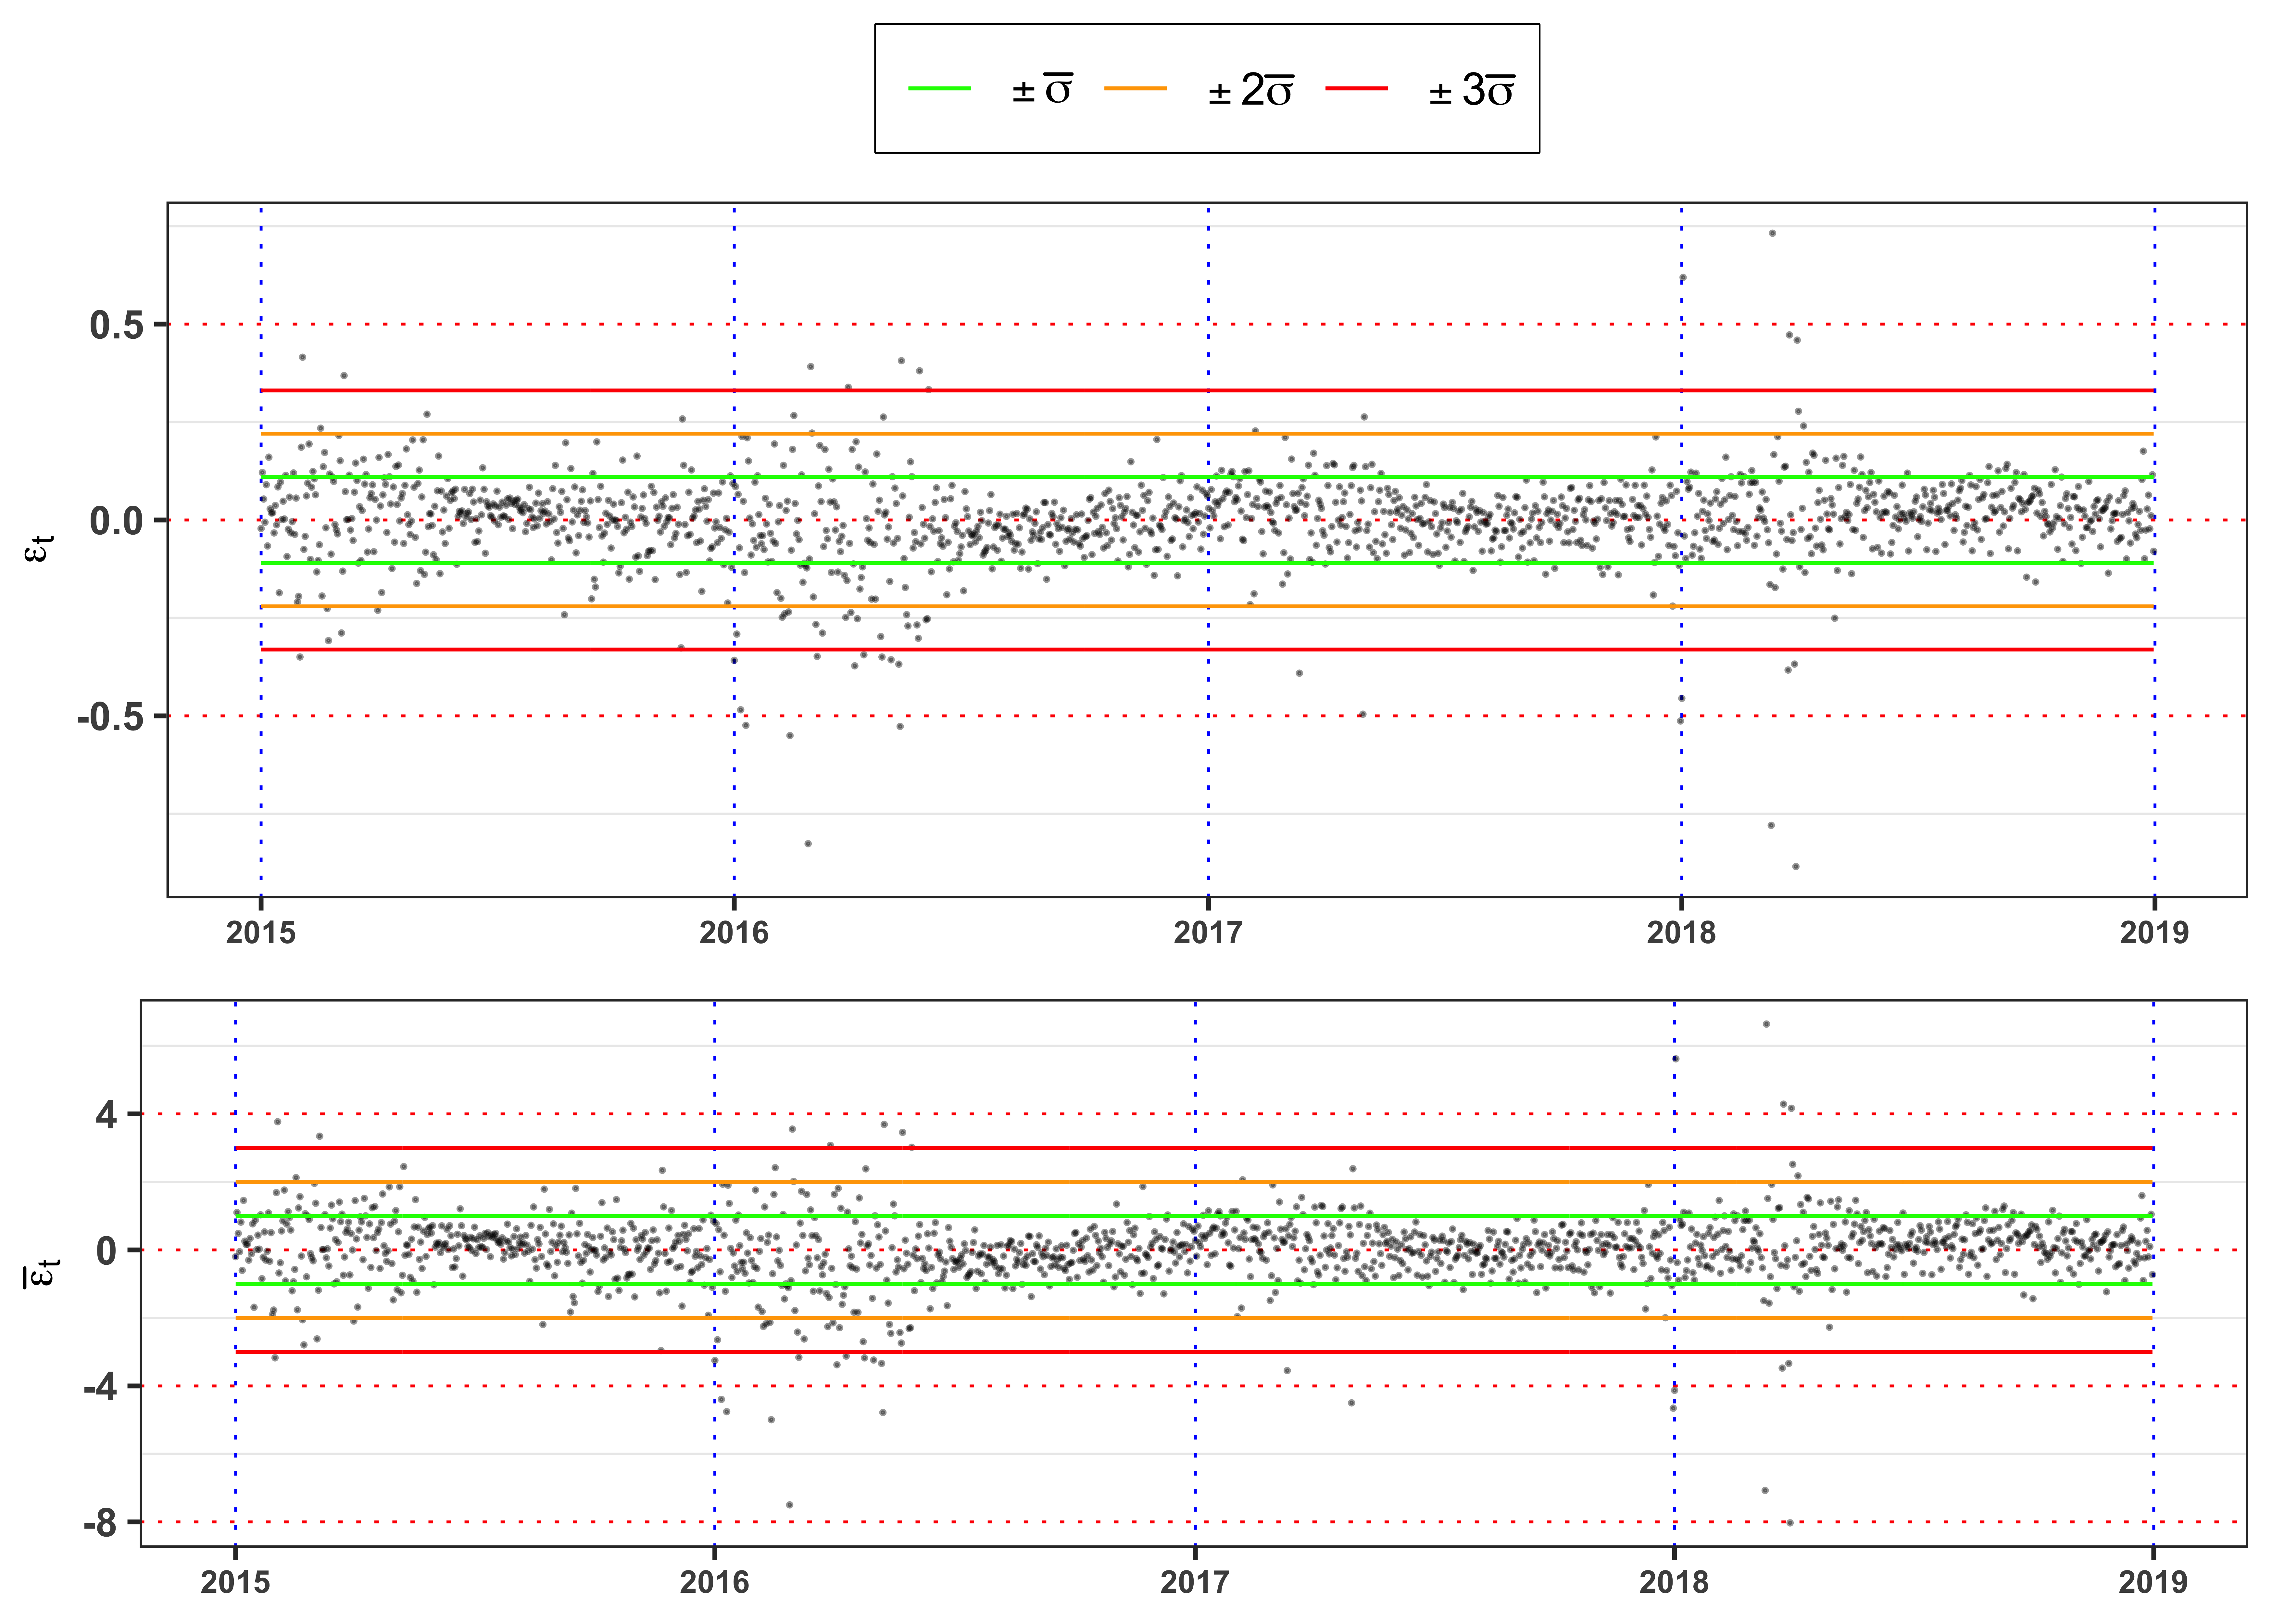
Task: Click the 2017 x-axis label of top plot
Action: [x=1209, y=933]
